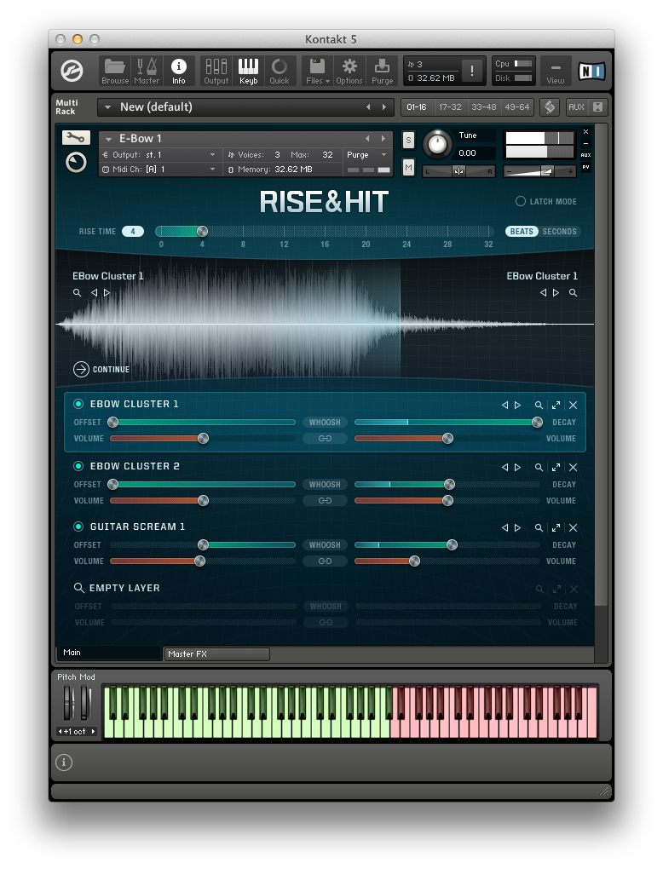This screenshot has width=663, height=869.
Task: Open the Output st. 1 dropdown
Action: [212, 154]
